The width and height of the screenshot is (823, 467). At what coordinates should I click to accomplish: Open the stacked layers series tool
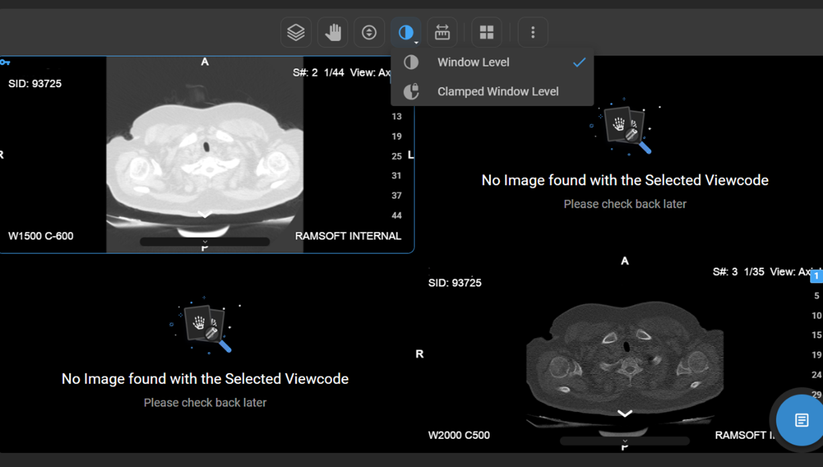[296, 32]
